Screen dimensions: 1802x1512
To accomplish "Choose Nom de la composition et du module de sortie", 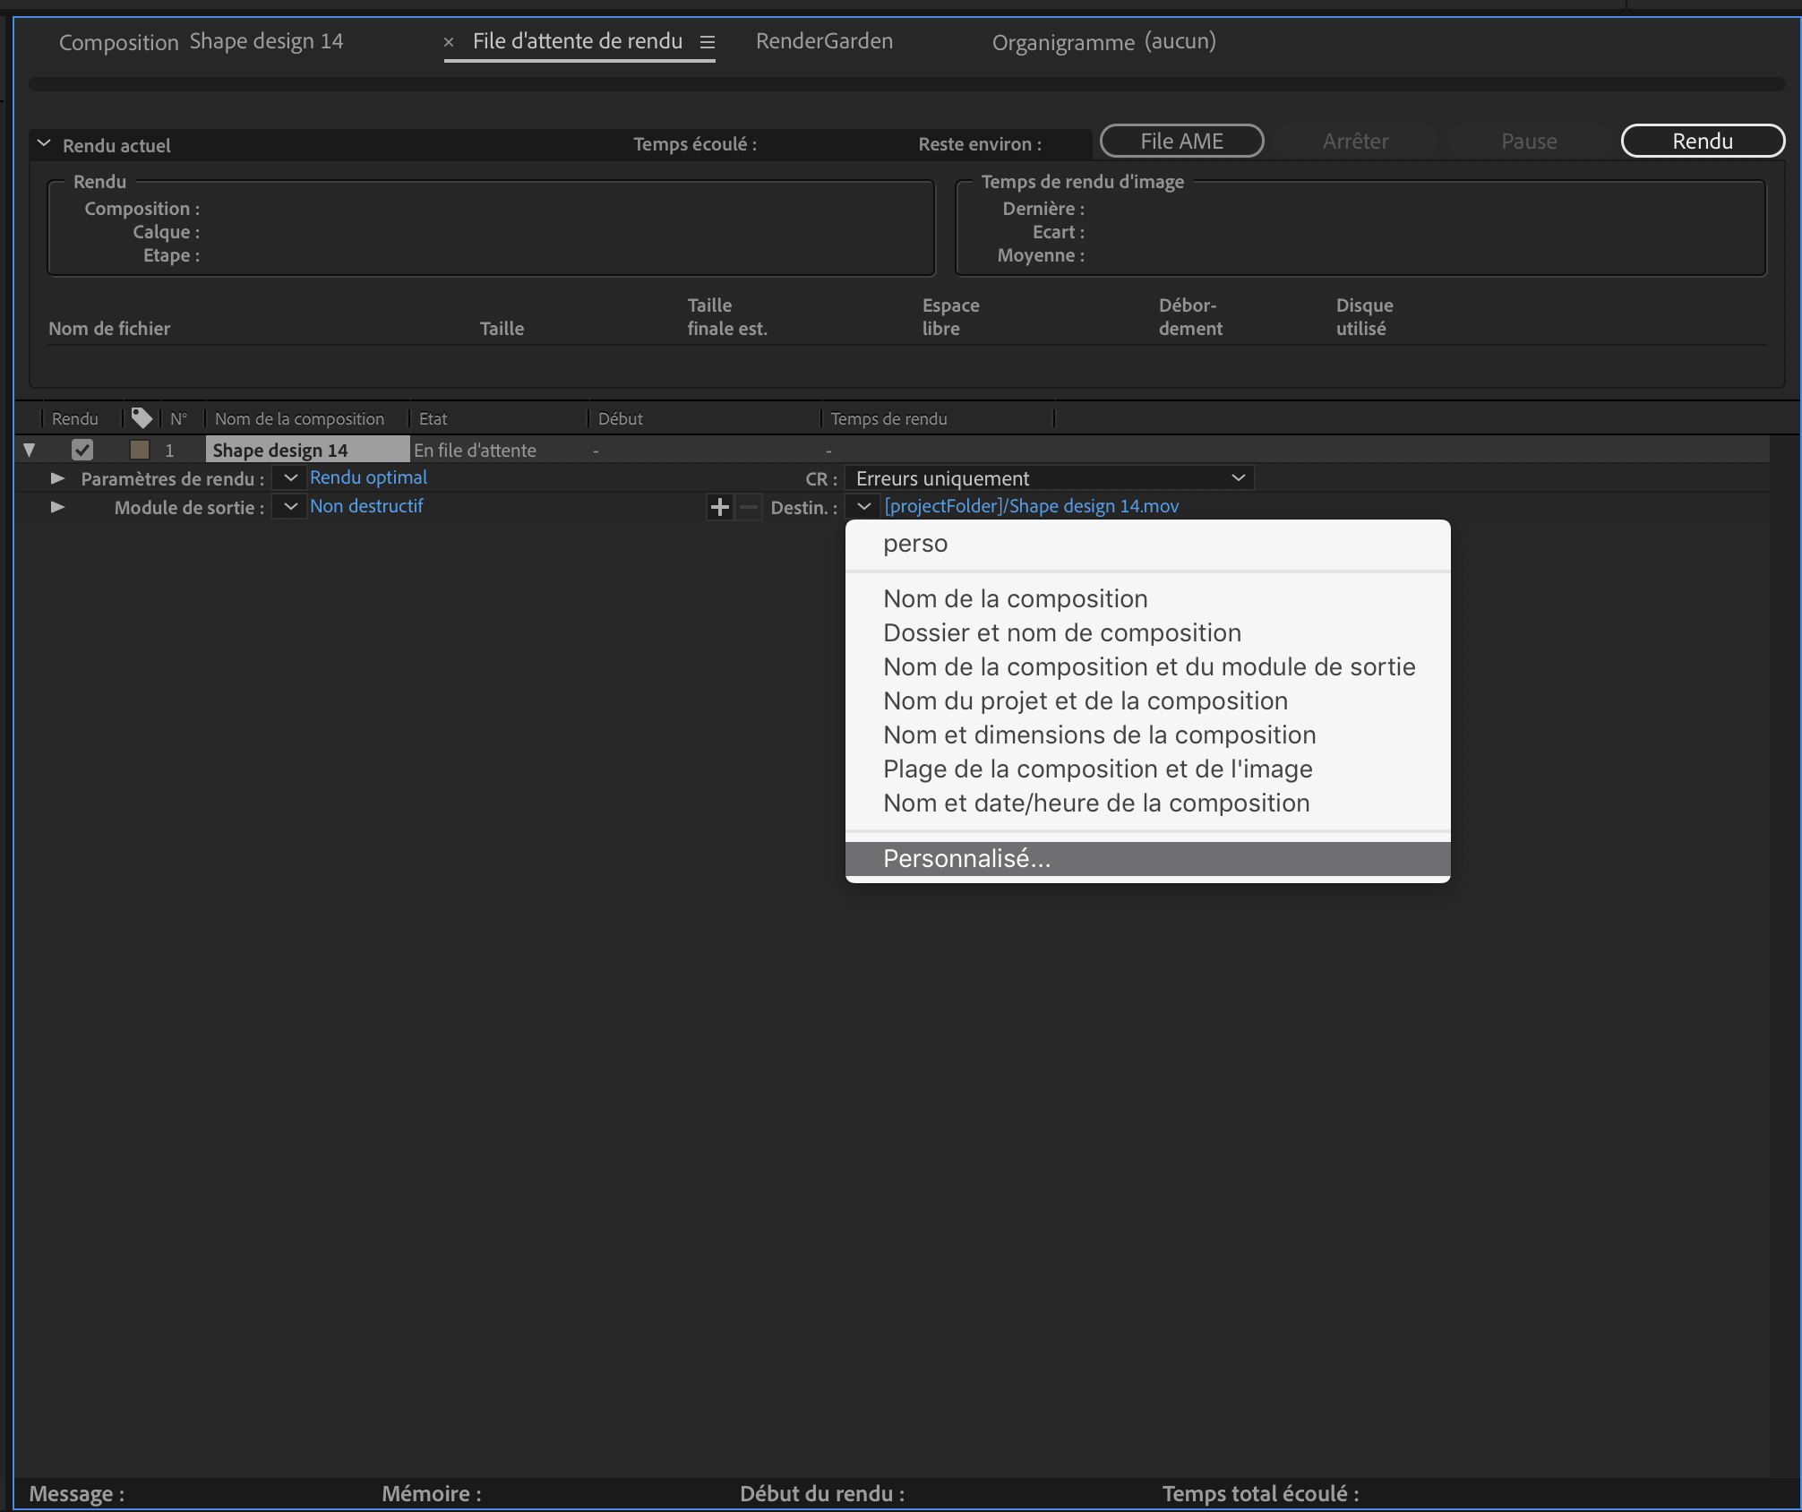I will click(x=1148, y=666).
